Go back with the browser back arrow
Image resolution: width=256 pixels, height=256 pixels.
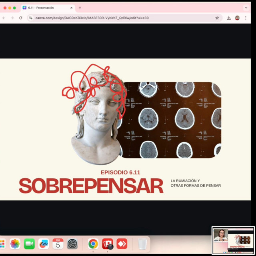tap(4, 18)
